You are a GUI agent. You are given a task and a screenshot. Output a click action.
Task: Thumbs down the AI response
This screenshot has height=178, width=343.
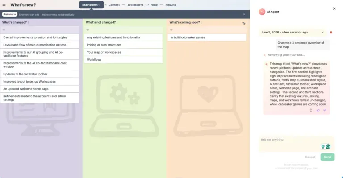click(x=325, y=110)
